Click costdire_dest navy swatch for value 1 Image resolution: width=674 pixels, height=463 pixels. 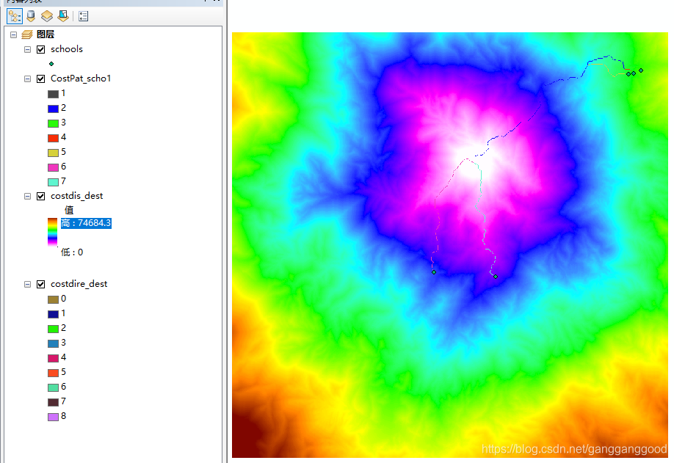54,314
